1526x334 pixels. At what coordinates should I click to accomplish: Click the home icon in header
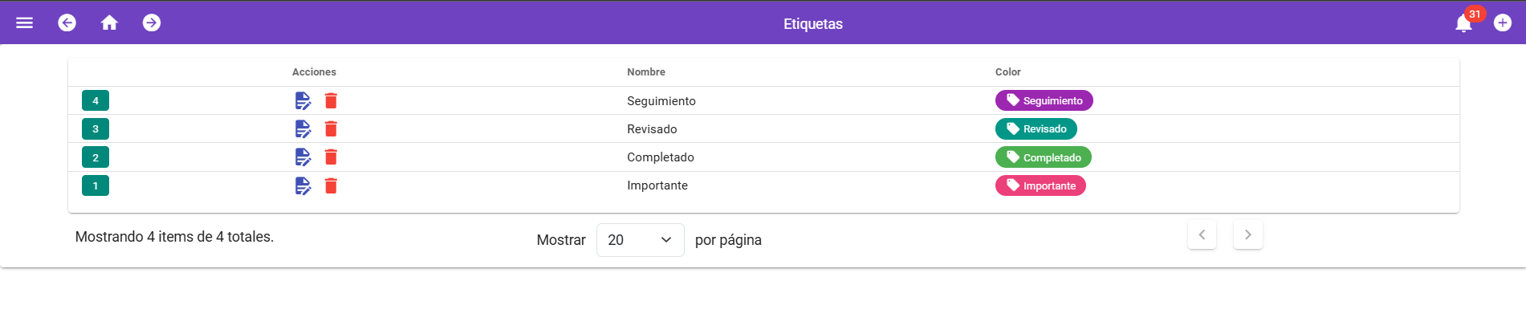coord(109,23)
